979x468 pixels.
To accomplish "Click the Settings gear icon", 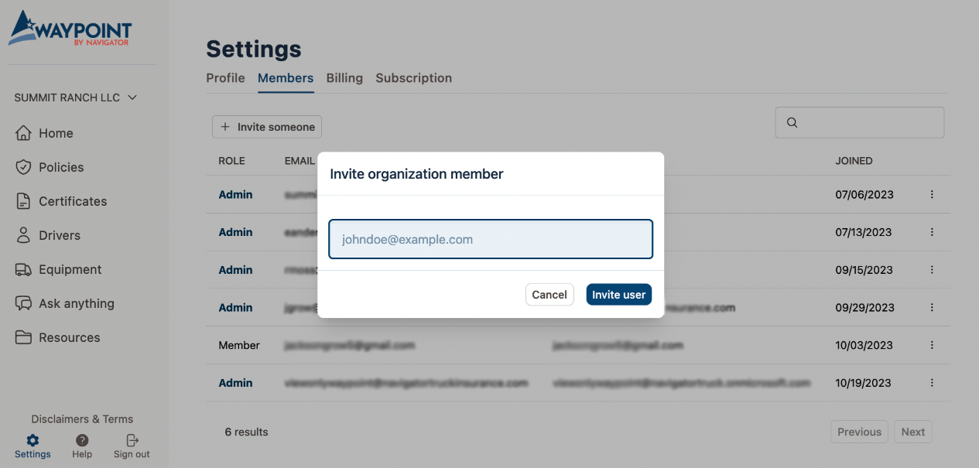I will 33,440.
